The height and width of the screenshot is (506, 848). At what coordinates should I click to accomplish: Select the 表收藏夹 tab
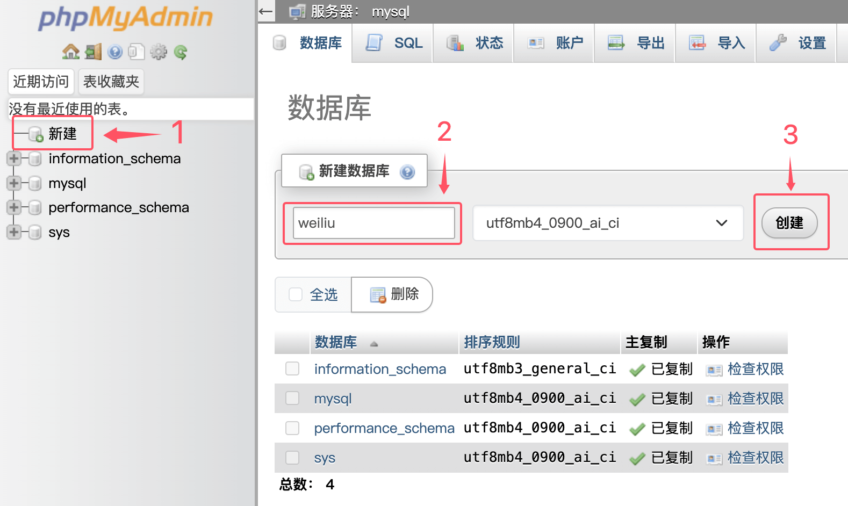point(111,82)
